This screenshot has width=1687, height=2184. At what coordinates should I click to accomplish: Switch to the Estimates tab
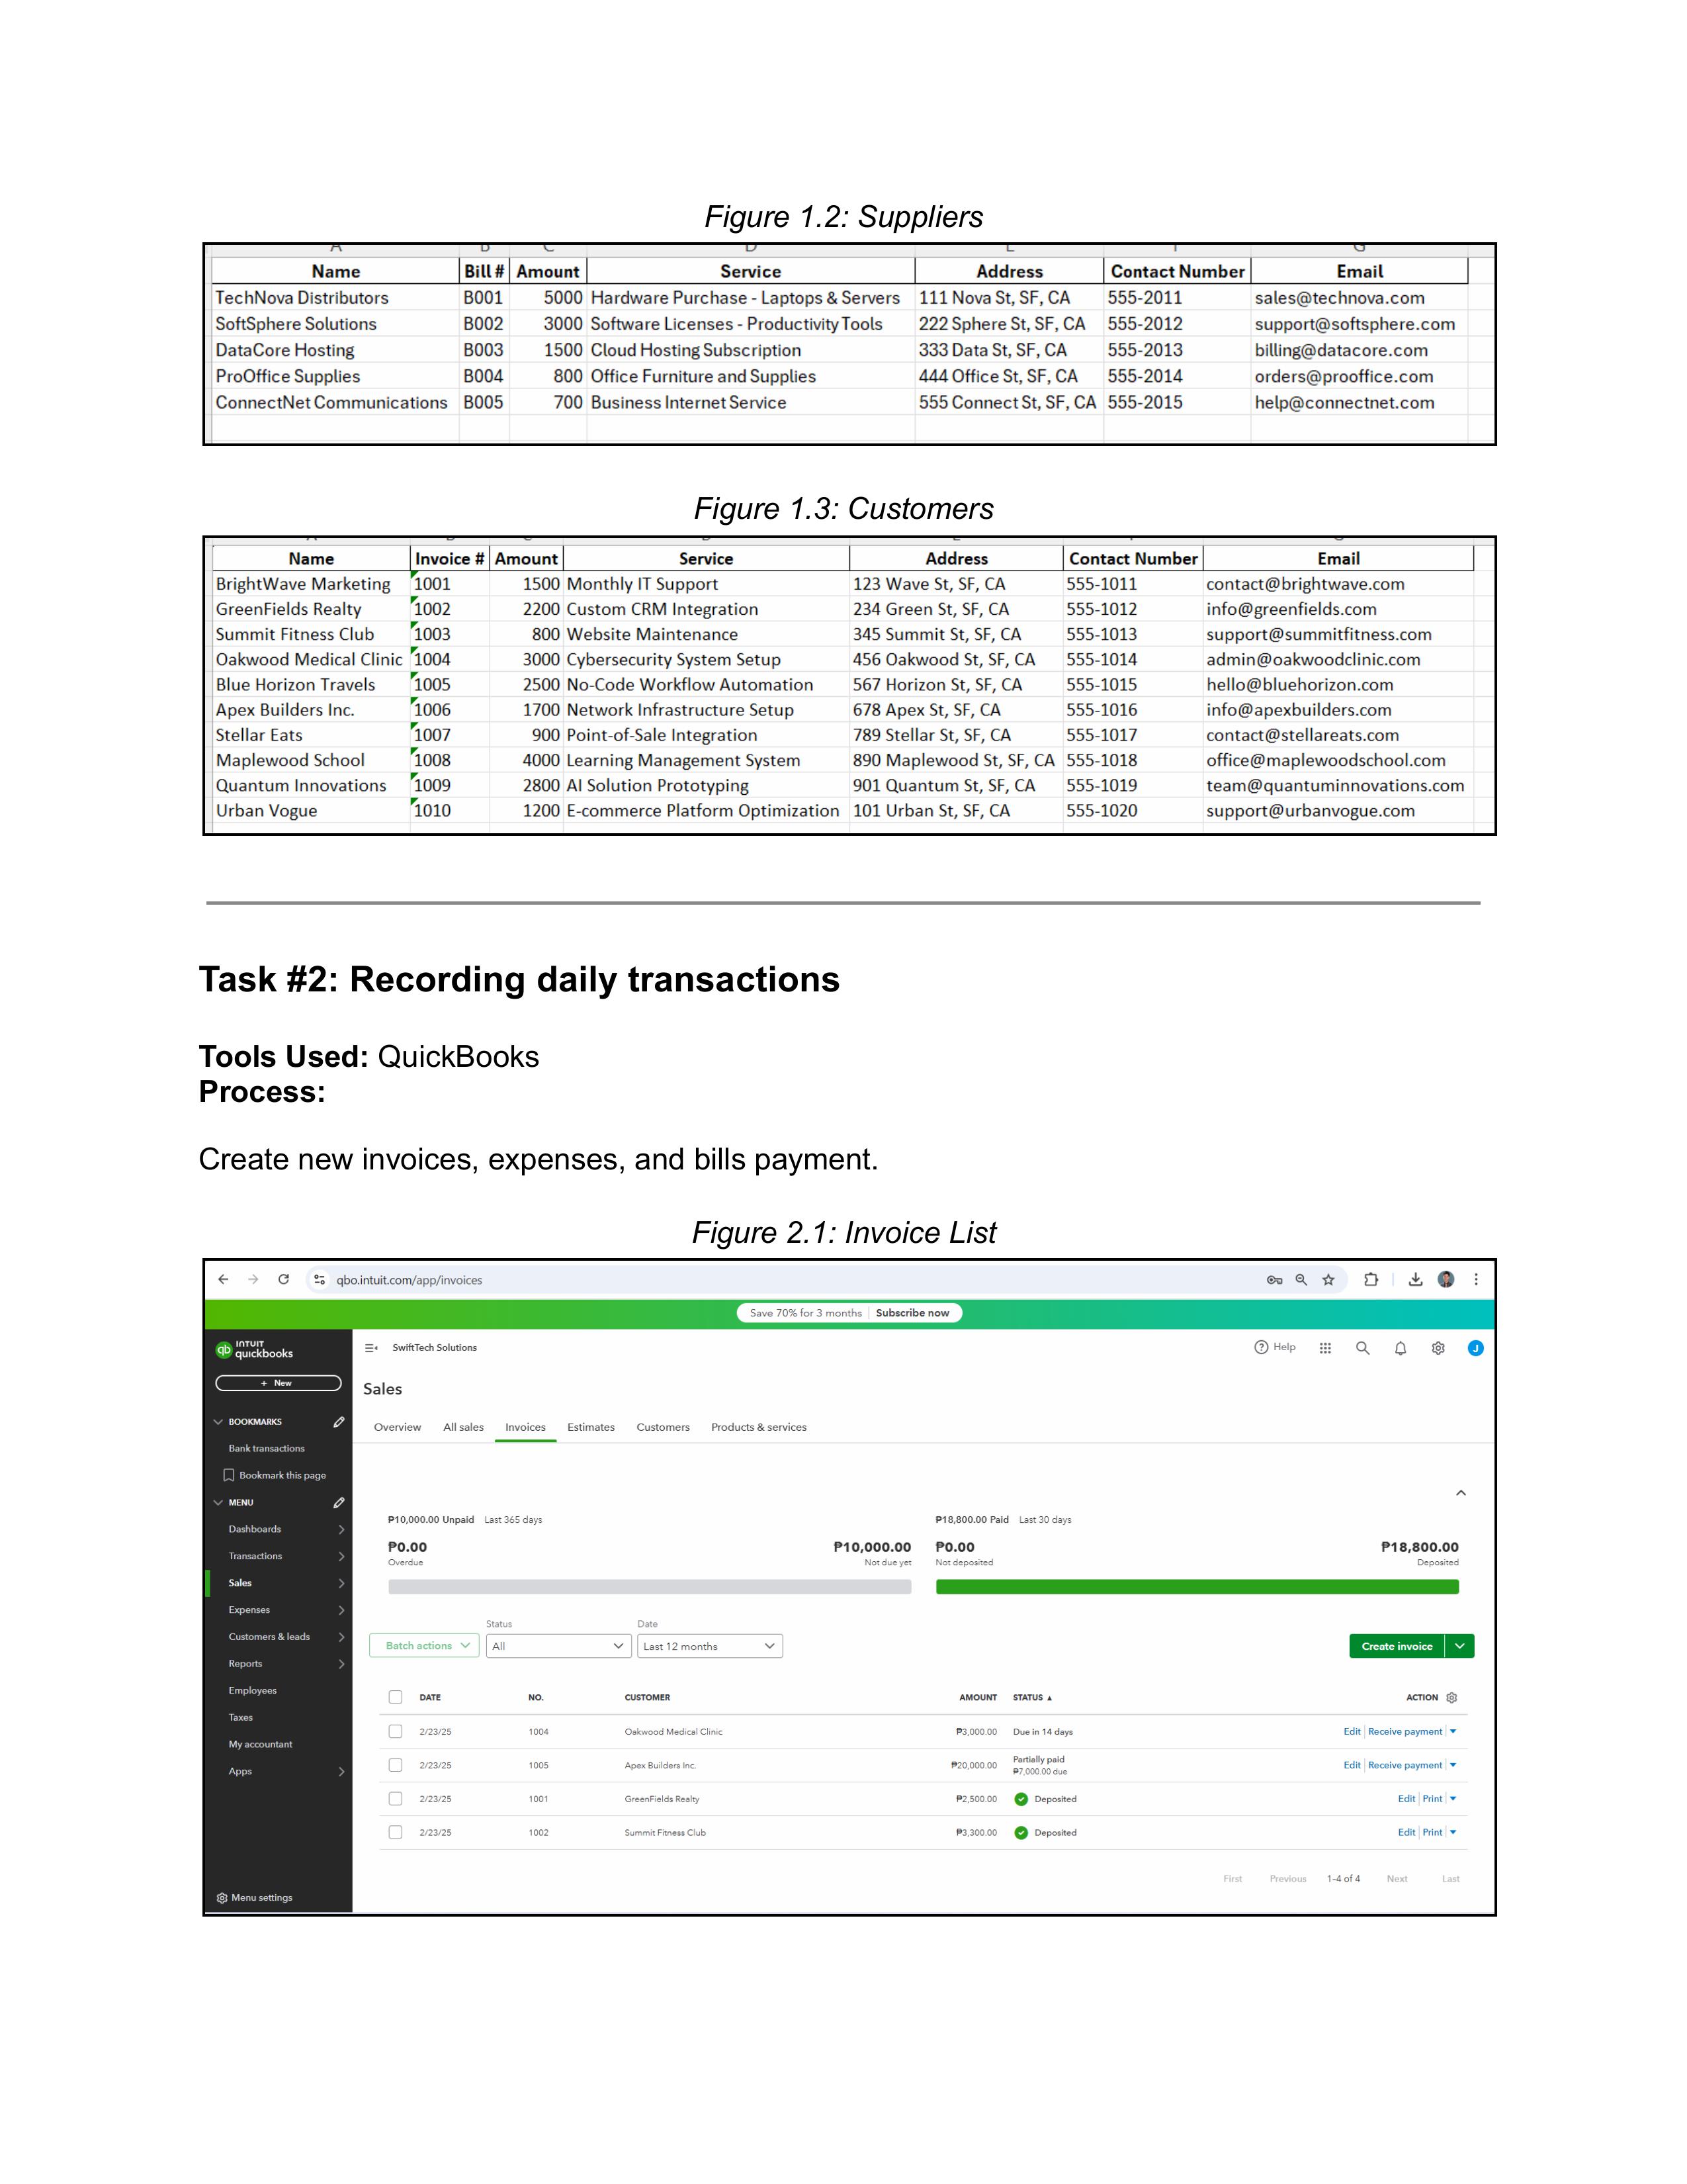(591, 1427)
